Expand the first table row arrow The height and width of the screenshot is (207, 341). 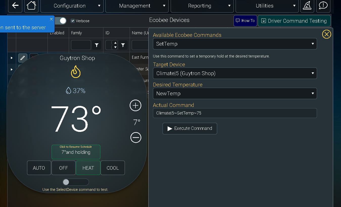click(12, 58)
